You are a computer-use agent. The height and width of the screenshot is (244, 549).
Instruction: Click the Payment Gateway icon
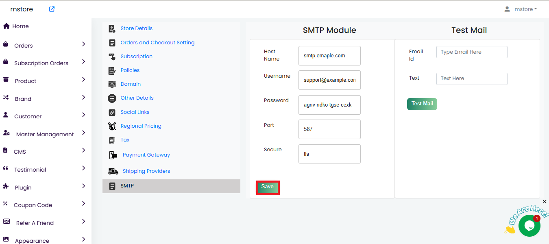113,155
